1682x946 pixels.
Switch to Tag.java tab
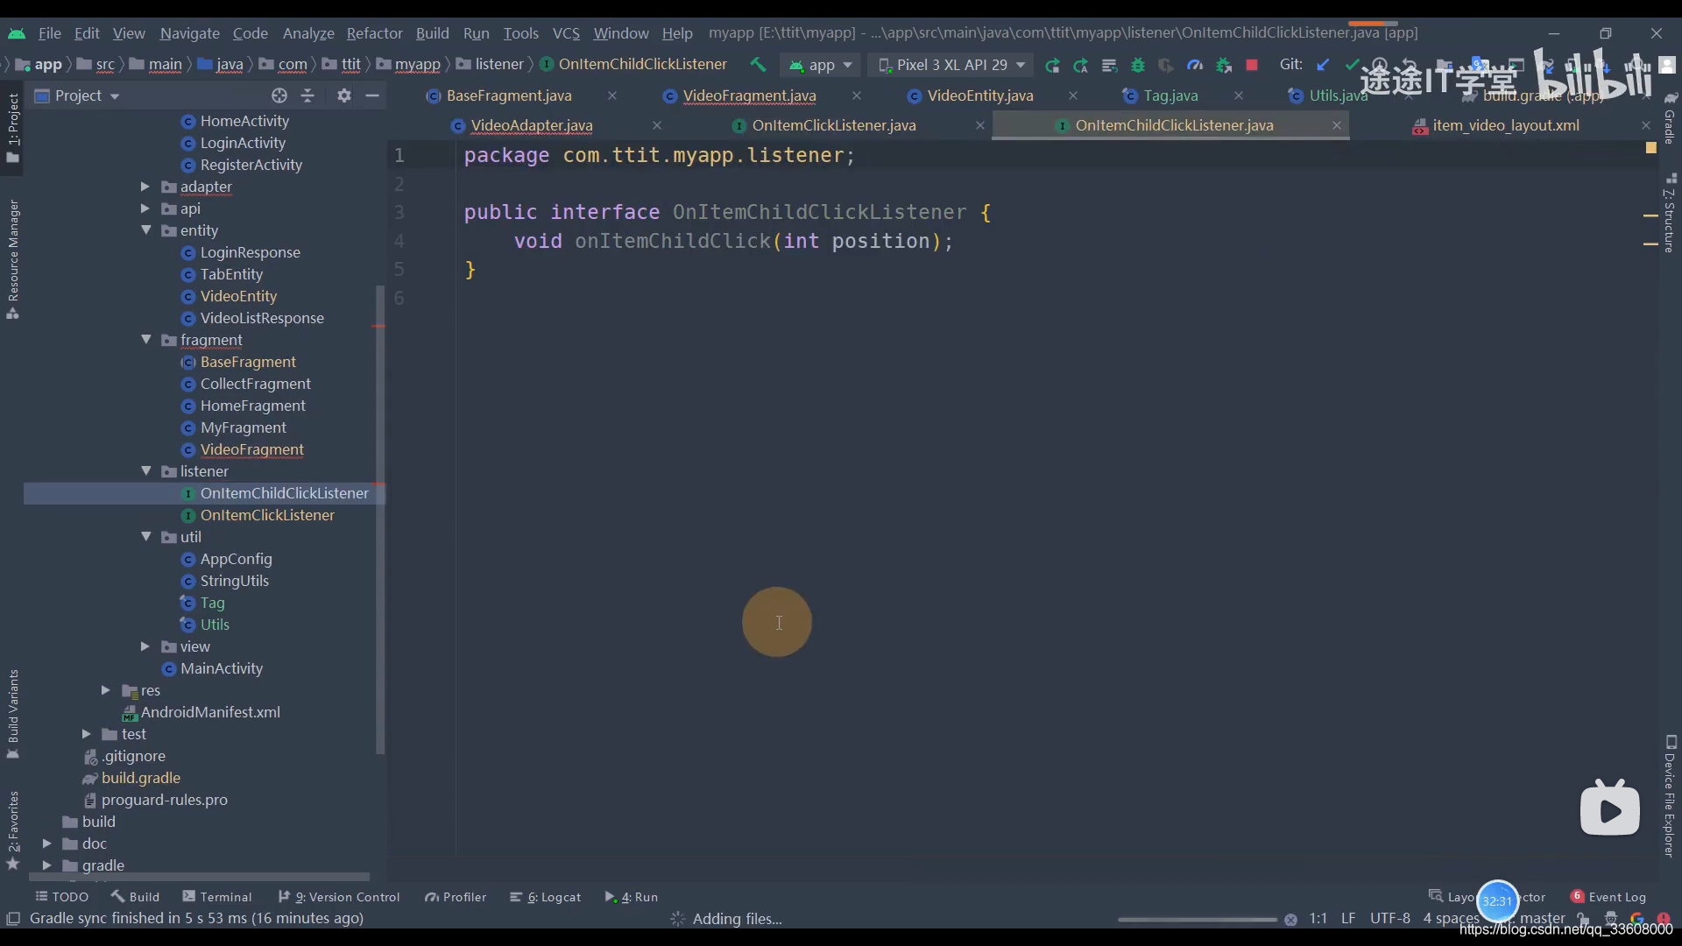click(x=1170, y=95)
